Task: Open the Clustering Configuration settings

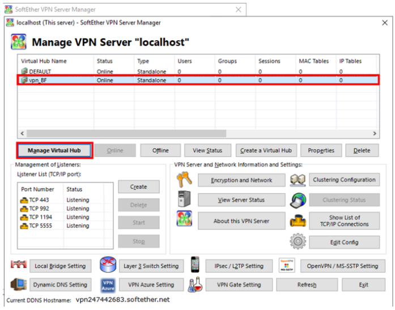Action: 344,180
